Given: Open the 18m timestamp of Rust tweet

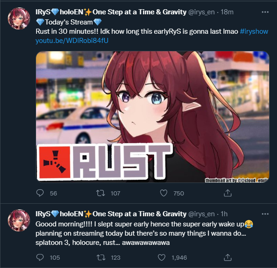Looking at the screenshot, I should tap(227, 12).
